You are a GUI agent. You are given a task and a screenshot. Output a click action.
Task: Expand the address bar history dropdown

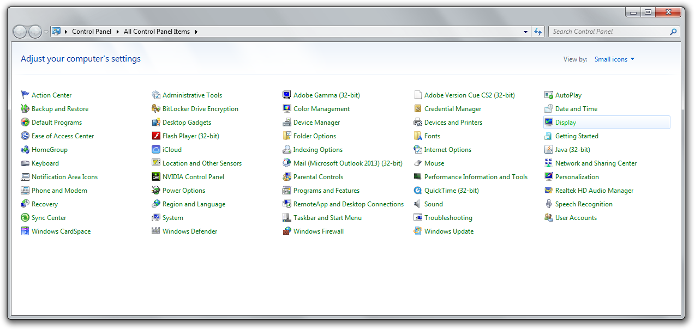pyautogui.click(x=525, y=32)
